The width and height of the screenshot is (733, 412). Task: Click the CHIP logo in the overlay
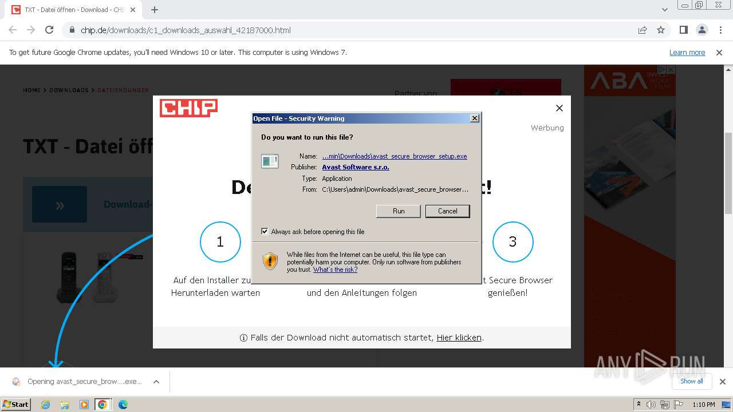pos(188,108)
